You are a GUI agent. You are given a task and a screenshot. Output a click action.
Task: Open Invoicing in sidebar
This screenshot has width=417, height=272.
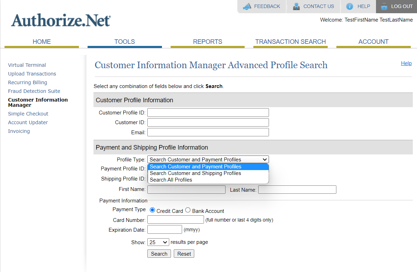click(x=19, y=131)
